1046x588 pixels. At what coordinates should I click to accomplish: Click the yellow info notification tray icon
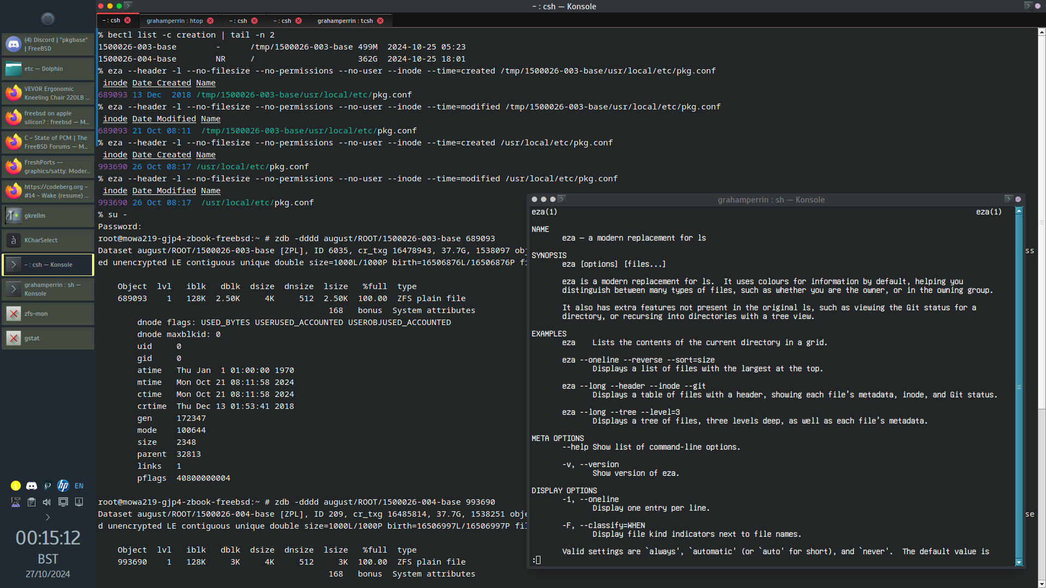(x=16, y=486)
